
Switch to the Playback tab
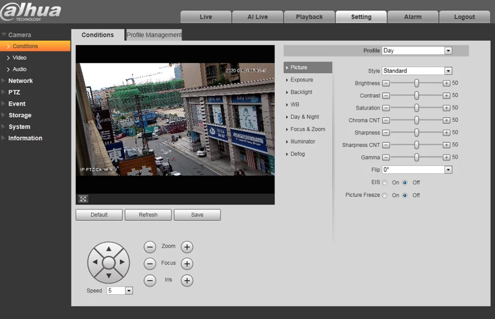click(x=309, y=17)
